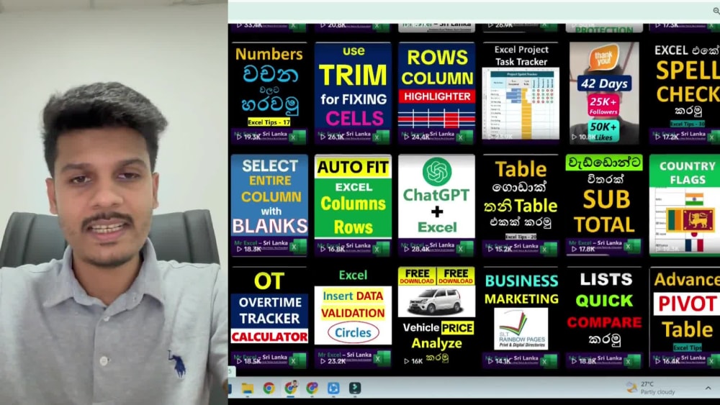Open the AUTO FIT Excel Columns Rows video
Viewport: 720px width, 405px height.
click(x=353, y=205)
